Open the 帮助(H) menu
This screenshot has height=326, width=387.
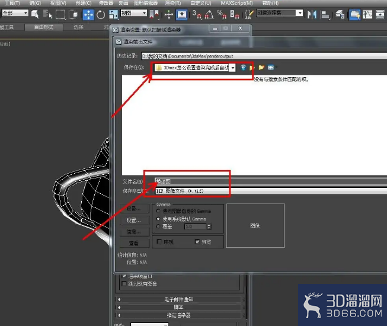coord(270,3)
